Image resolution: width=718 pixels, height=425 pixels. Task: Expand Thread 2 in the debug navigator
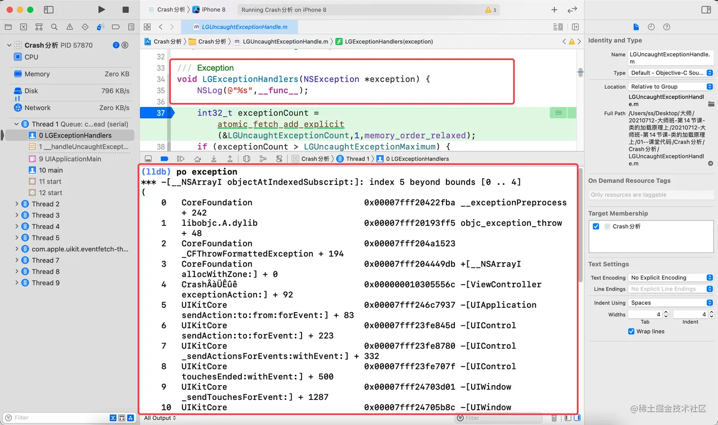point(17,204)
